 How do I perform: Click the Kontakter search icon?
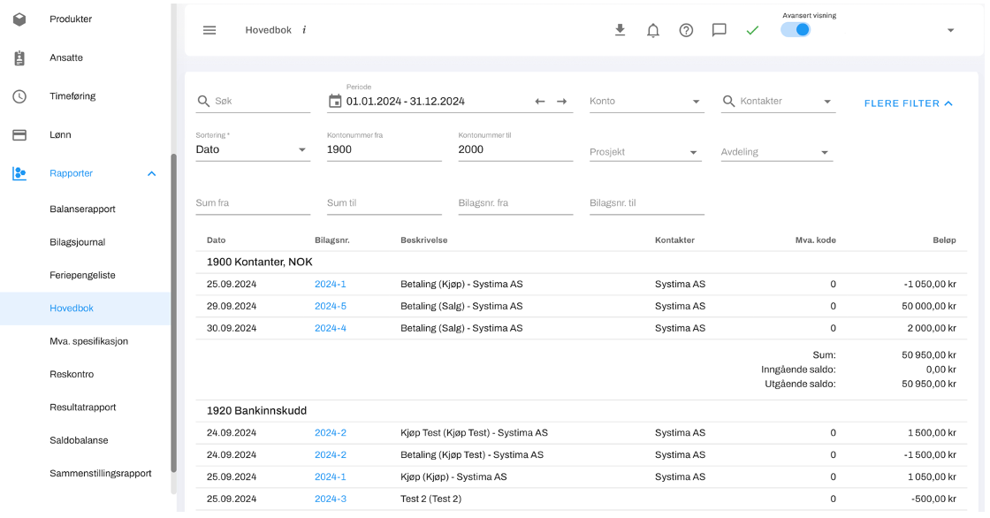pos(728,101)
